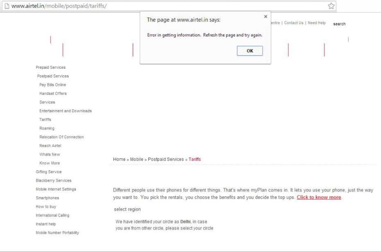The image size is (381, 252).
Task: Click the bold Delhi circle name
Action: pos(186,222)
